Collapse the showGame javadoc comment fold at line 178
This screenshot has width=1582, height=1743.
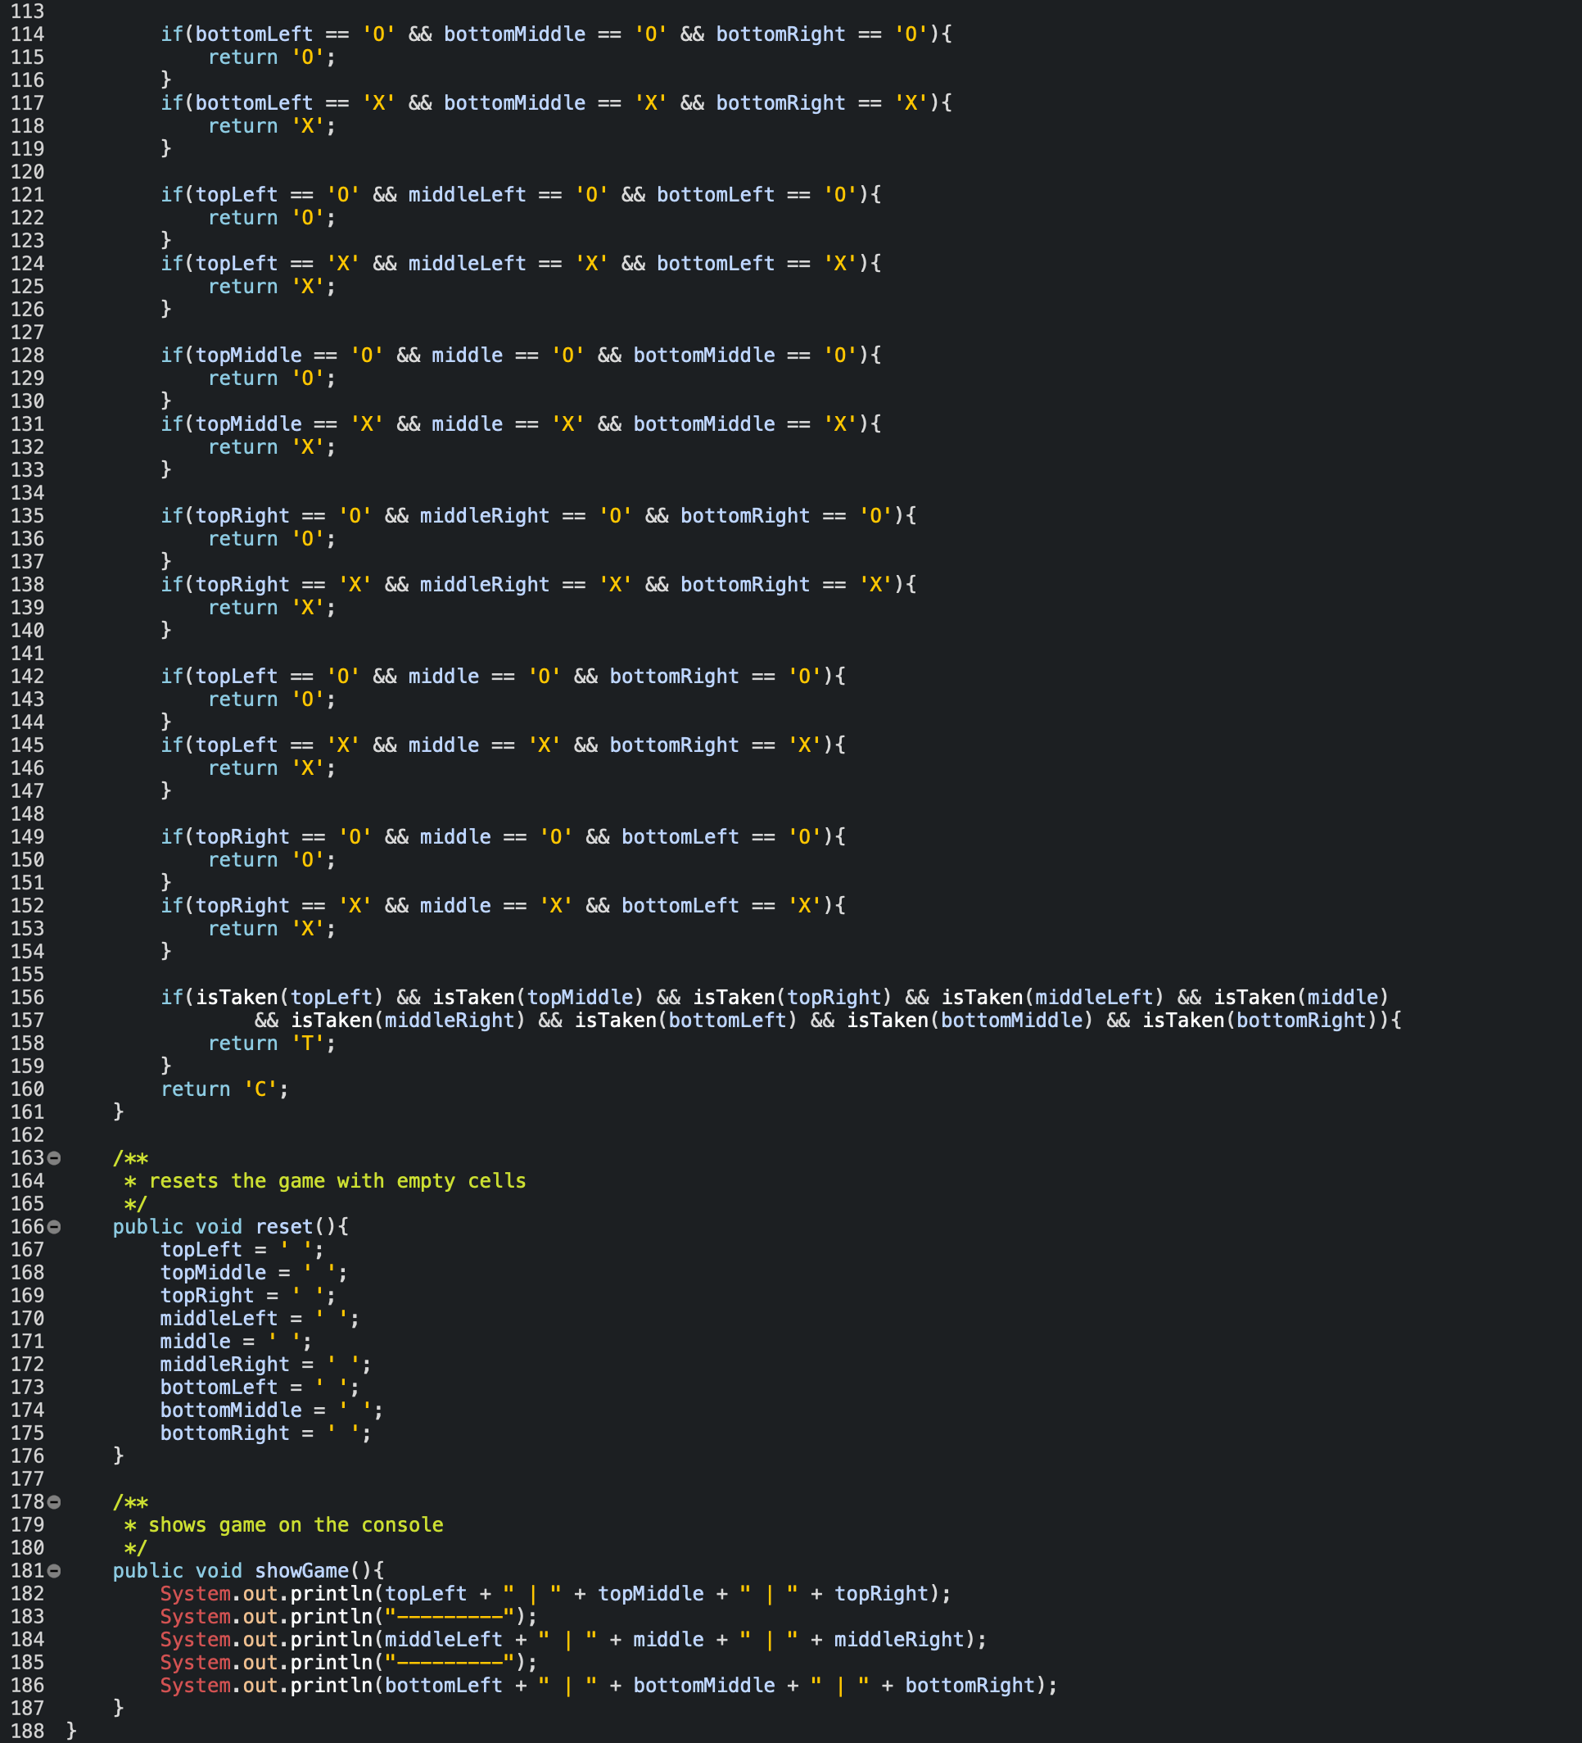(x=55, y=1502)
